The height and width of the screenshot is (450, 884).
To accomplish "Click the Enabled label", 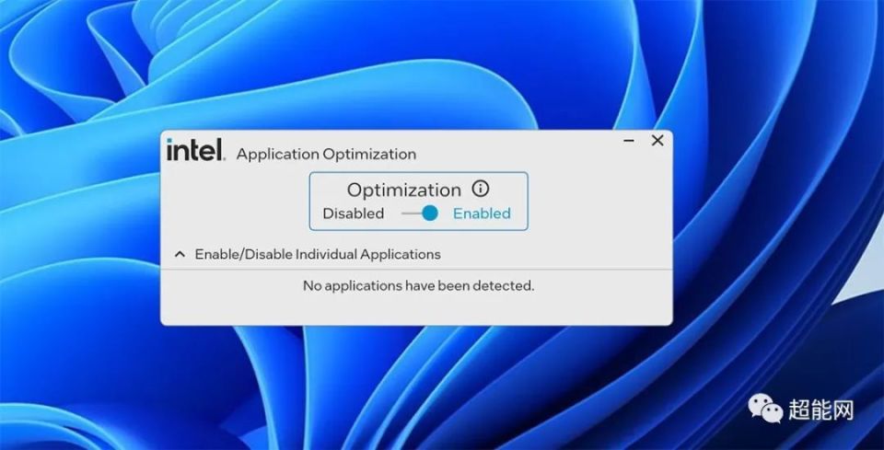I will click(482, 213).
